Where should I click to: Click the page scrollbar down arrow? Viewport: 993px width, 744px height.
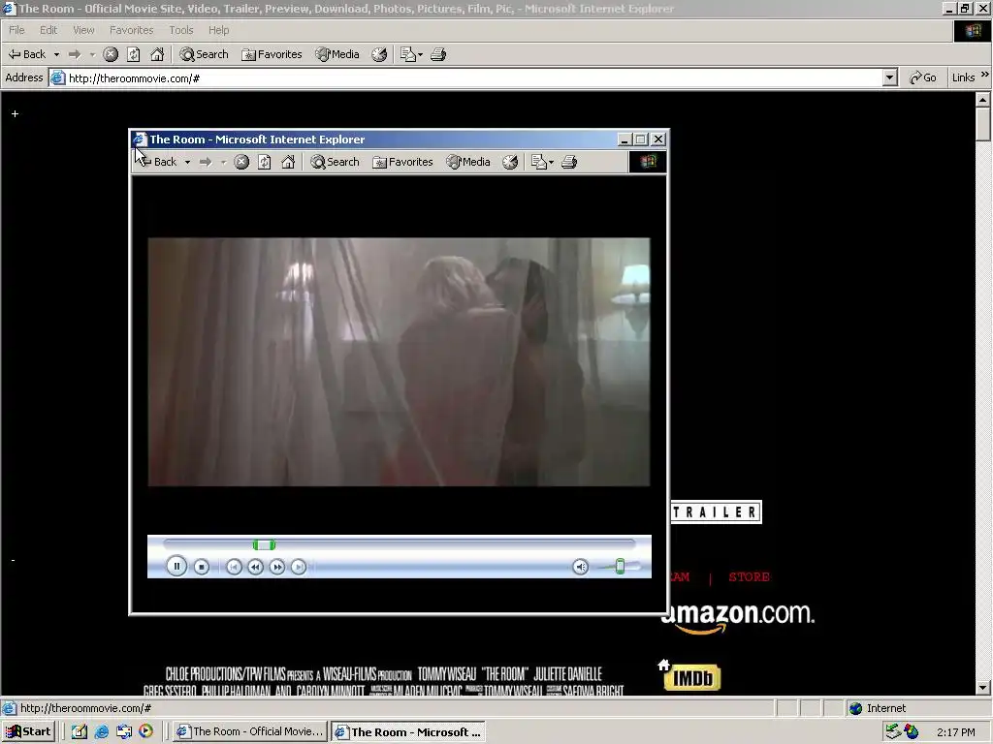(x=983, y=687)
